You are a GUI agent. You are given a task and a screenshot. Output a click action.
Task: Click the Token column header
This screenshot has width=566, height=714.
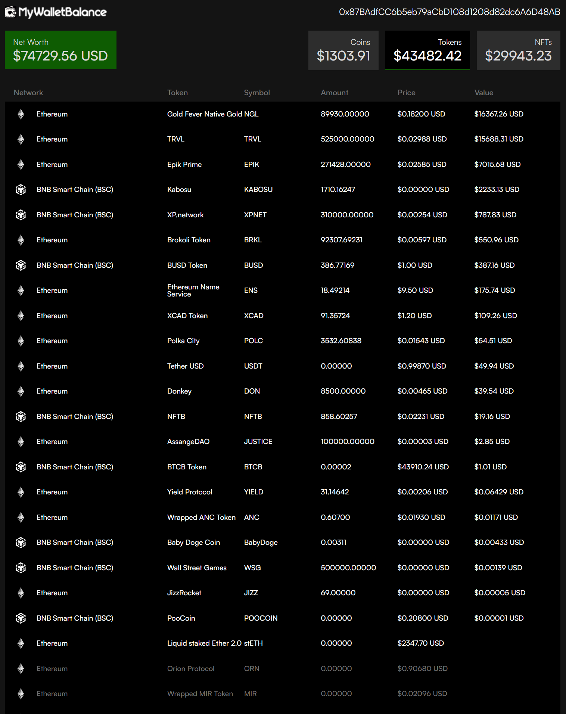point(177,93)
